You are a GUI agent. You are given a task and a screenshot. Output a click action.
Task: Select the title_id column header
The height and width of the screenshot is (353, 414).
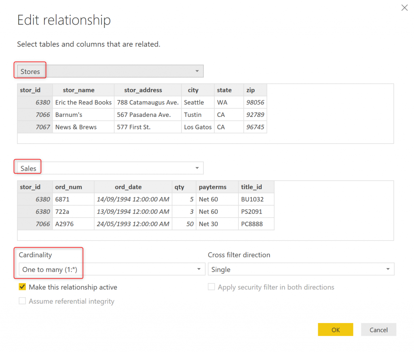[x=251, y=187]
